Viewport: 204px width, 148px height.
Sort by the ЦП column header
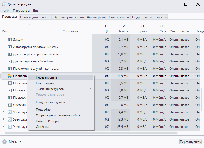click(x=101, y=29)
